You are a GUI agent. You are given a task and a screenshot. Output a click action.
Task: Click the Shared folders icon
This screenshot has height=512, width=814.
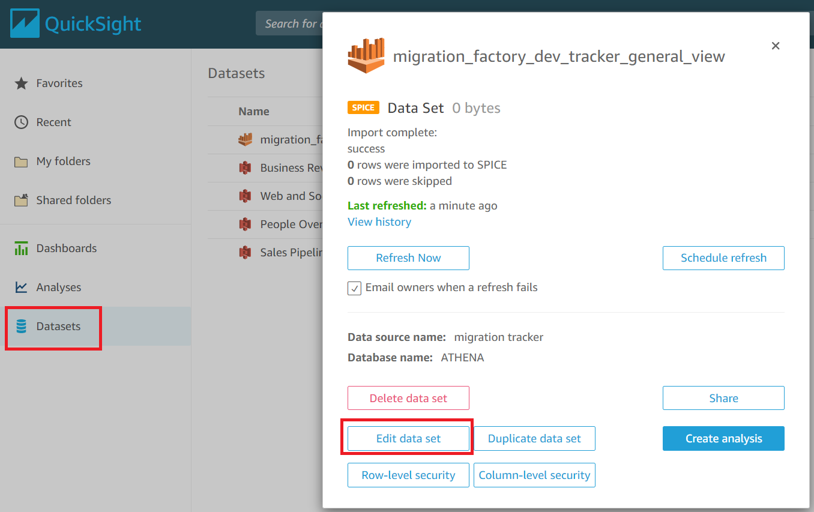click(22, 200)
